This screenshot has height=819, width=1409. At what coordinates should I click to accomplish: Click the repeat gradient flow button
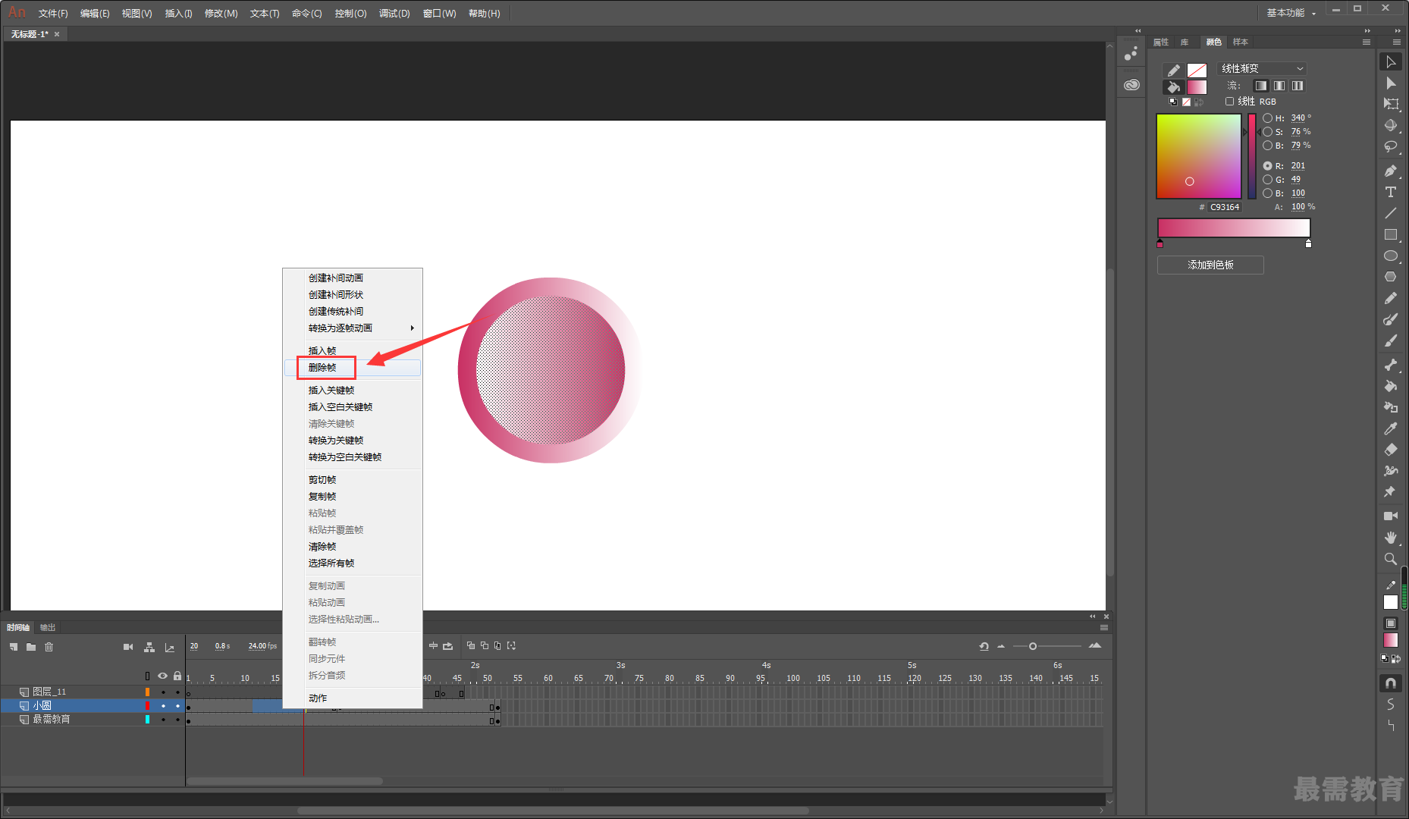[x=1298, y=86]
